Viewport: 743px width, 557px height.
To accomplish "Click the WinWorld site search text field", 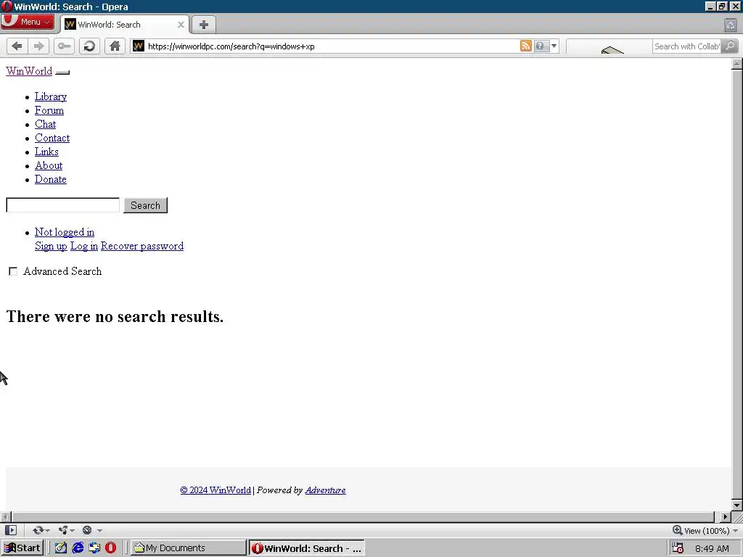I will 62,205.
